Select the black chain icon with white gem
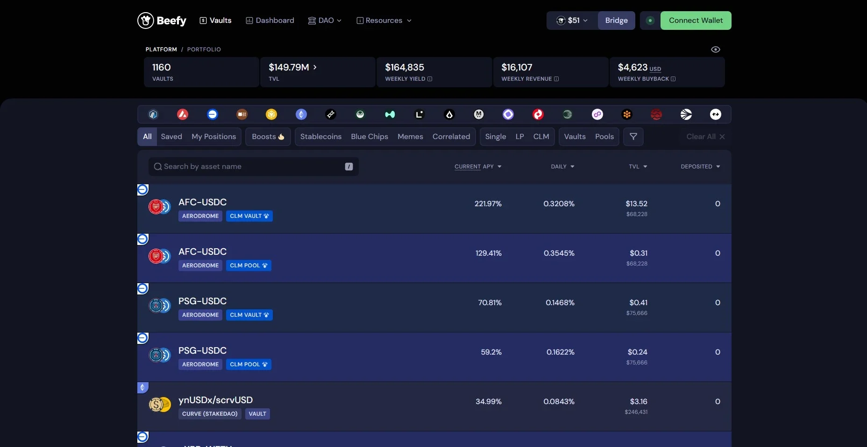This screenshot has width=867, height=447. click(449, 114)
